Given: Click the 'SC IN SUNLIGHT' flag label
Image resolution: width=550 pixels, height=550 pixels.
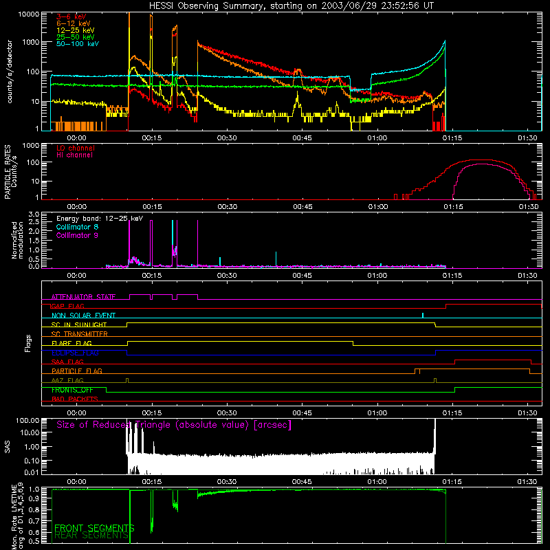Looking at the screenshot, I should [x=79, y=324].
